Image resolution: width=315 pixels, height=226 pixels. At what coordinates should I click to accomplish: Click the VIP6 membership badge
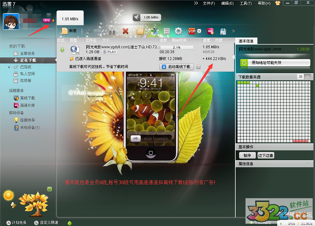(x=46, y=20)
